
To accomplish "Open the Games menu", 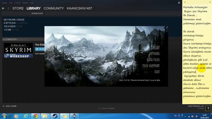I will click(x=25, y=3).
